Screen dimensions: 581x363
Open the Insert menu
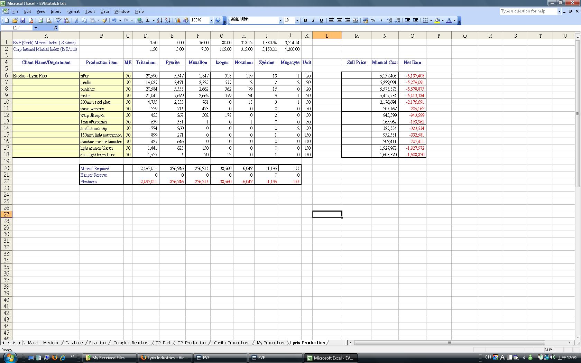pyautogui.click(x=56, y=11)
